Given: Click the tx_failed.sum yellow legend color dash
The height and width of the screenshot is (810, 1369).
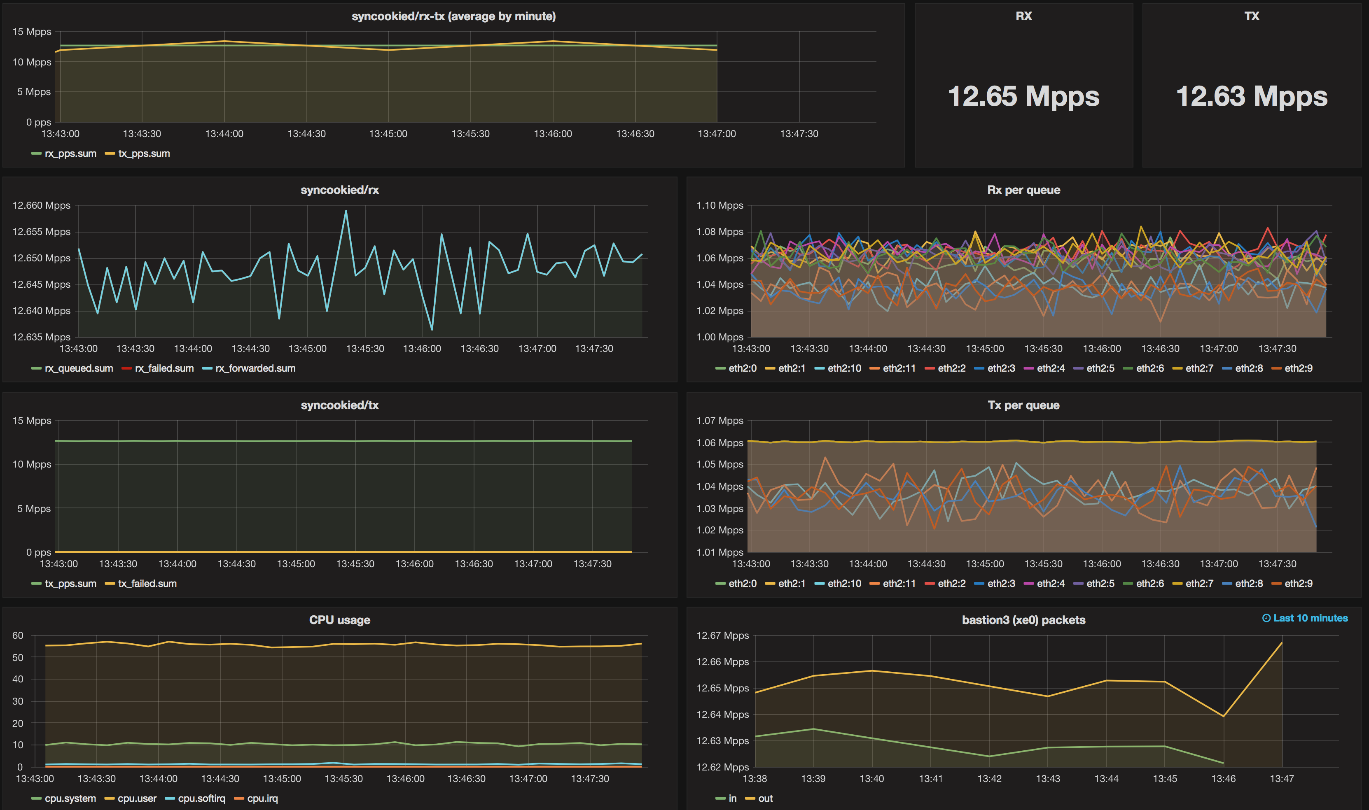Looking at the screenshot, I should pos(110,584).
